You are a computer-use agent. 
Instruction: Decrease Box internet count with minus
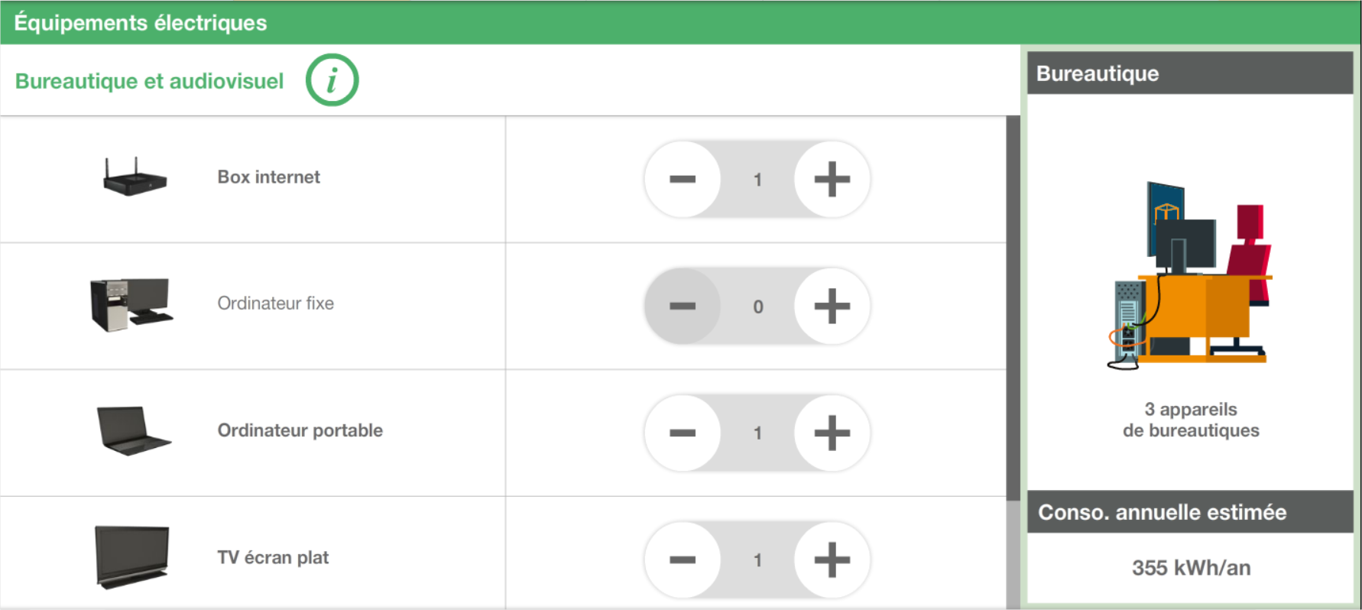click(683, 180)
